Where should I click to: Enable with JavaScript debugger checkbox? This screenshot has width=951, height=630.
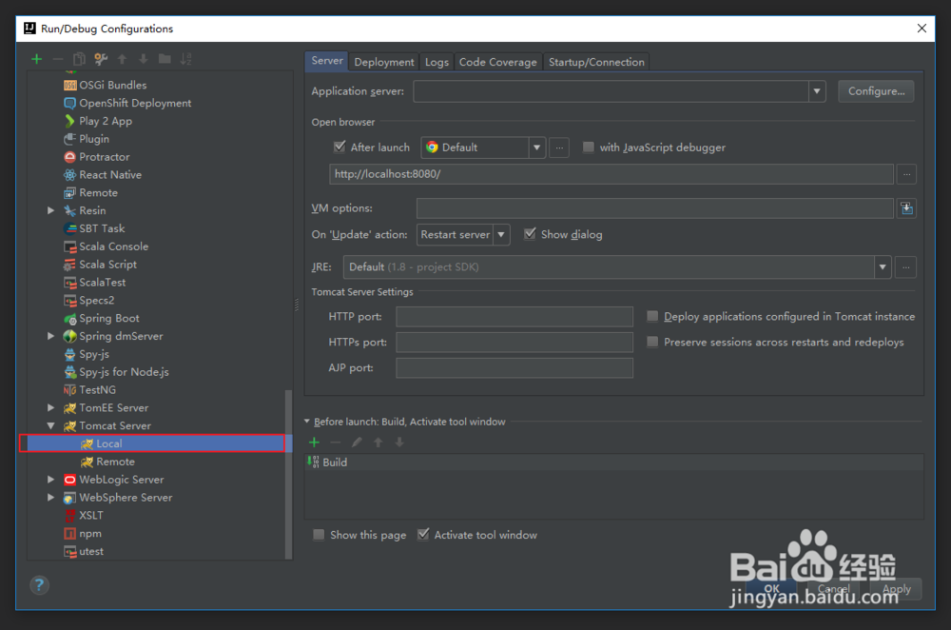[x=589, y=147]
